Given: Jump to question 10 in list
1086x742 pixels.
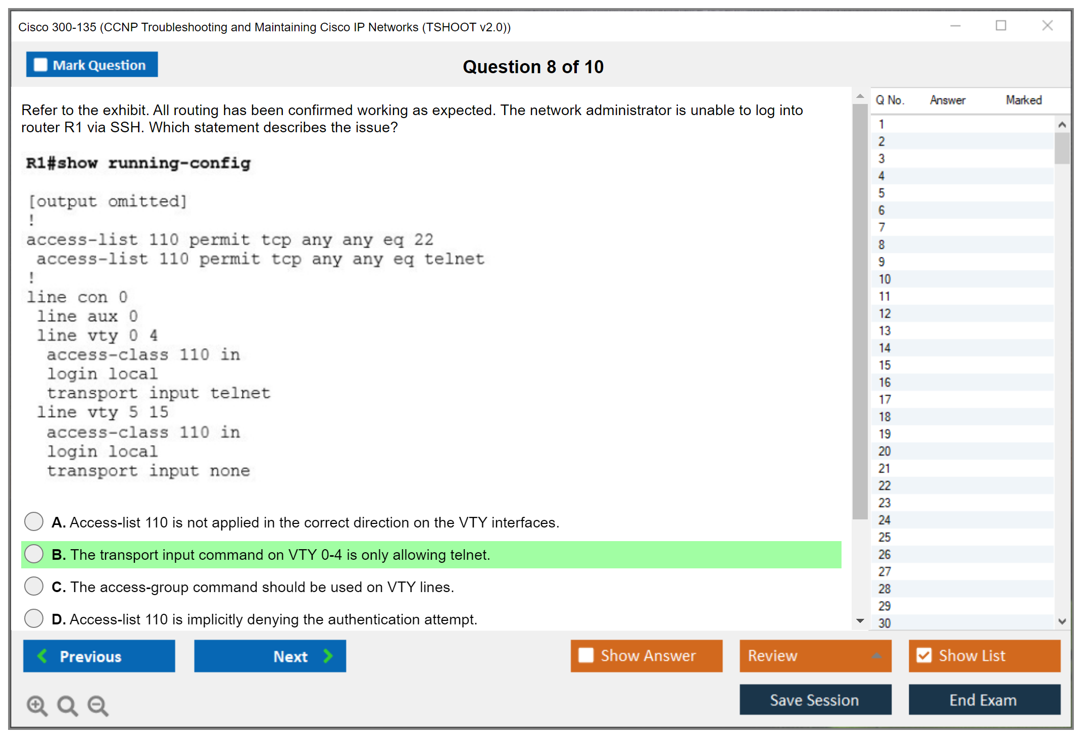Looking at the screenshot, I should (x=884, y=279).
